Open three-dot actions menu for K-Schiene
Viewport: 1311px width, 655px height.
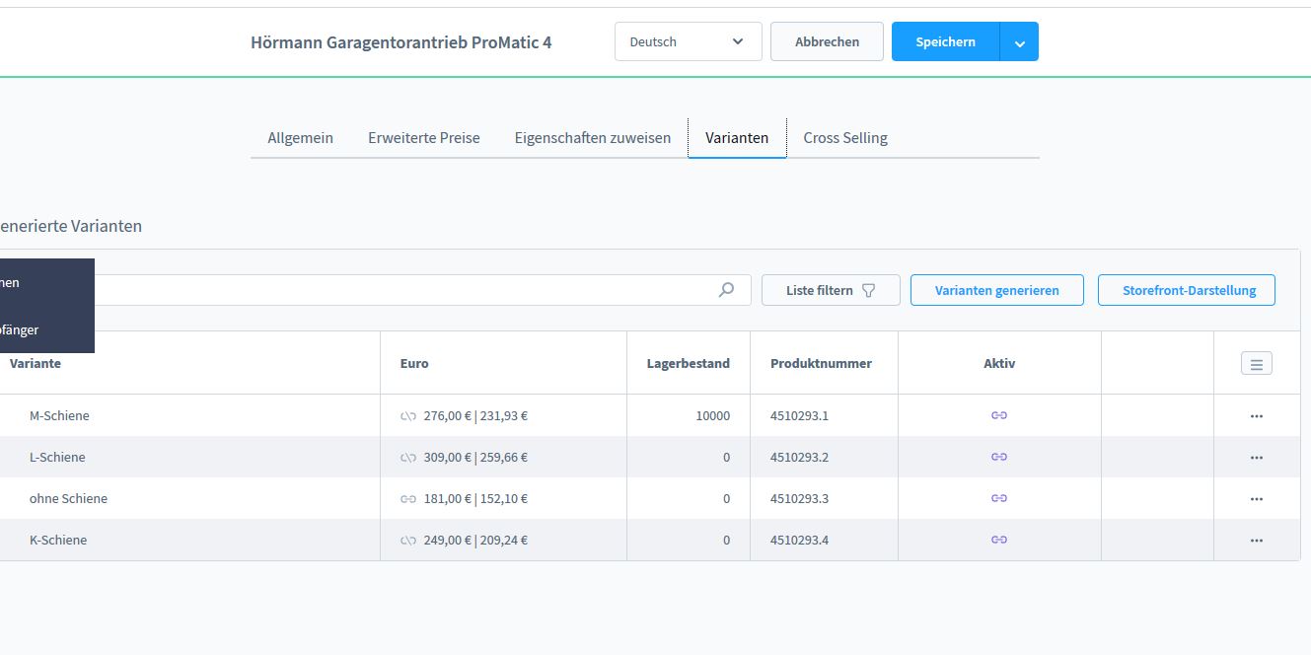pos(1256,541)
